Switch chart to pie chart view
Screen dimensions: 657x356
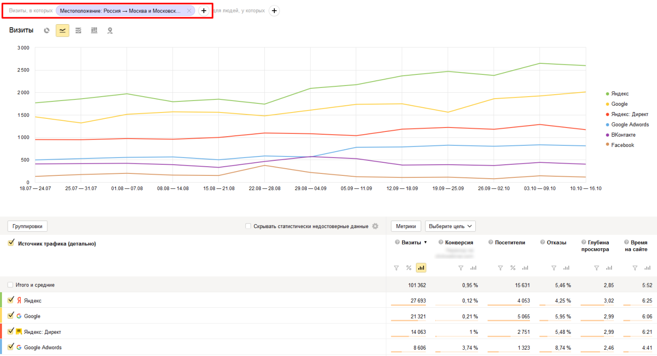(47, 30)
